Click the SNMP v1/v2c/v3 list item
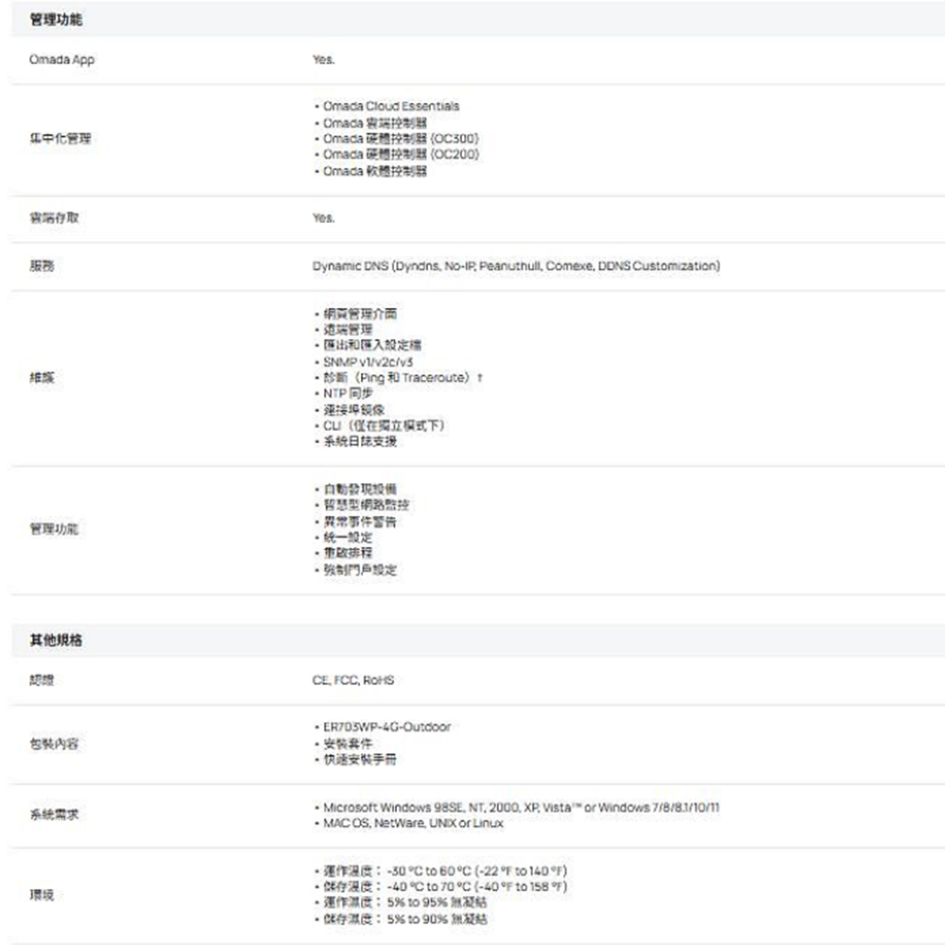 pyautogui.click(x=369, y=361)
